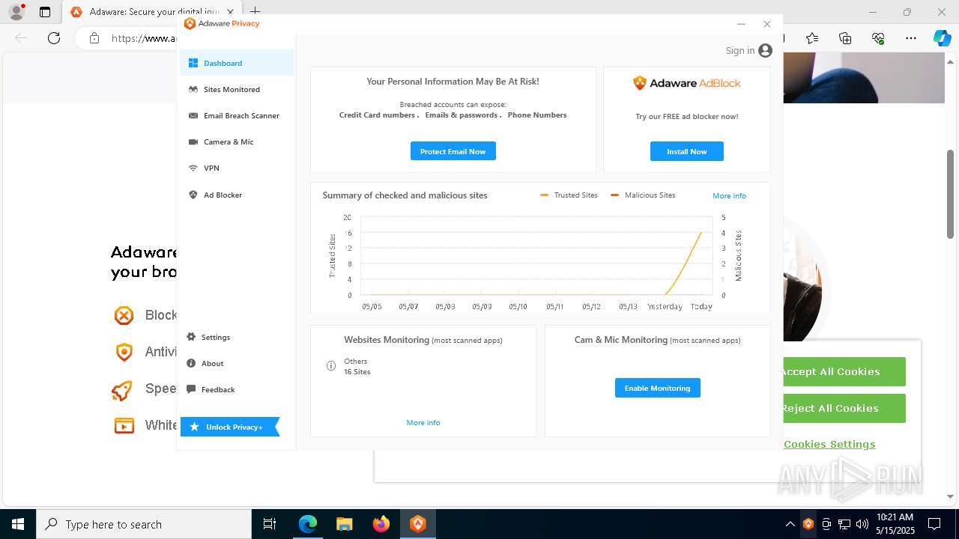
Task: Minimize the Adaware Privacy window
Action: 741,24
